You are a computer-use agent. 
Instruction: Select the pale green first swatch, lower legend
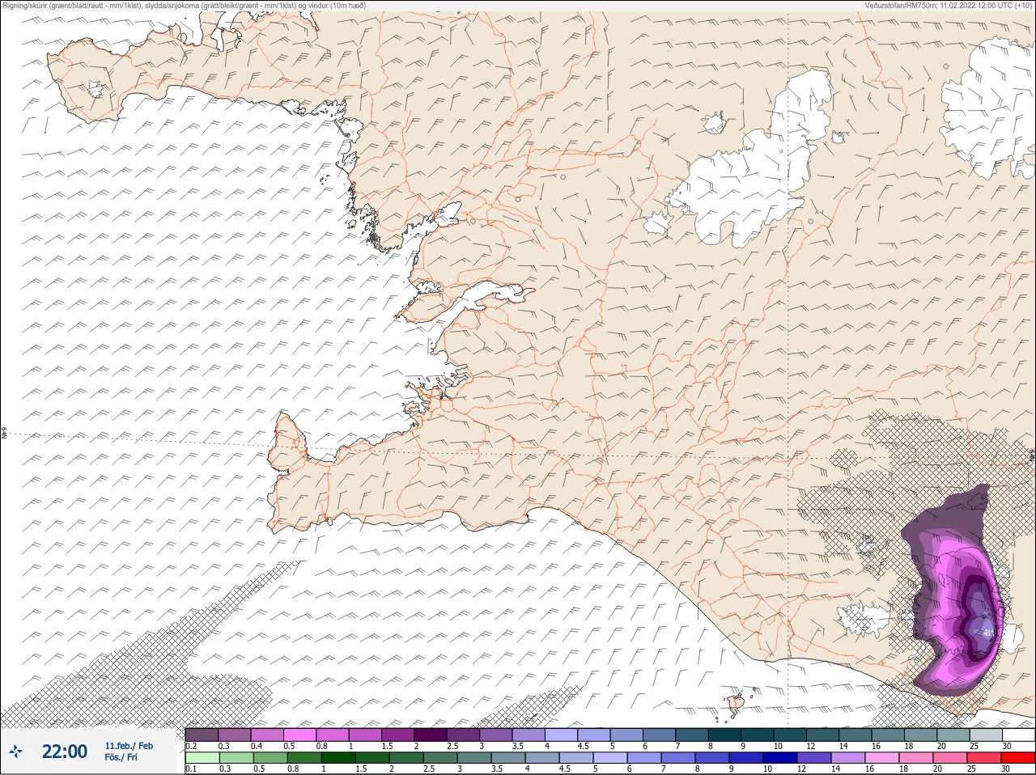(x=202, y=758)
